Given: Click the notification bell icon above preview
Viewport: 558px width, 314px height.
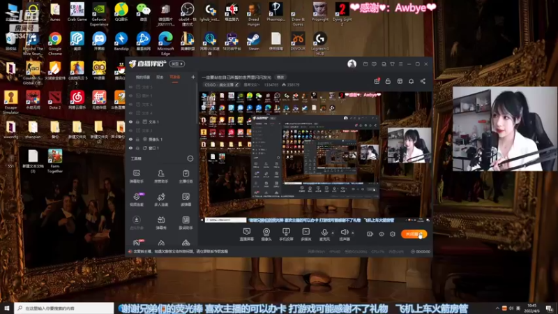Looking at the screenshot, I should tap(411, 81).
